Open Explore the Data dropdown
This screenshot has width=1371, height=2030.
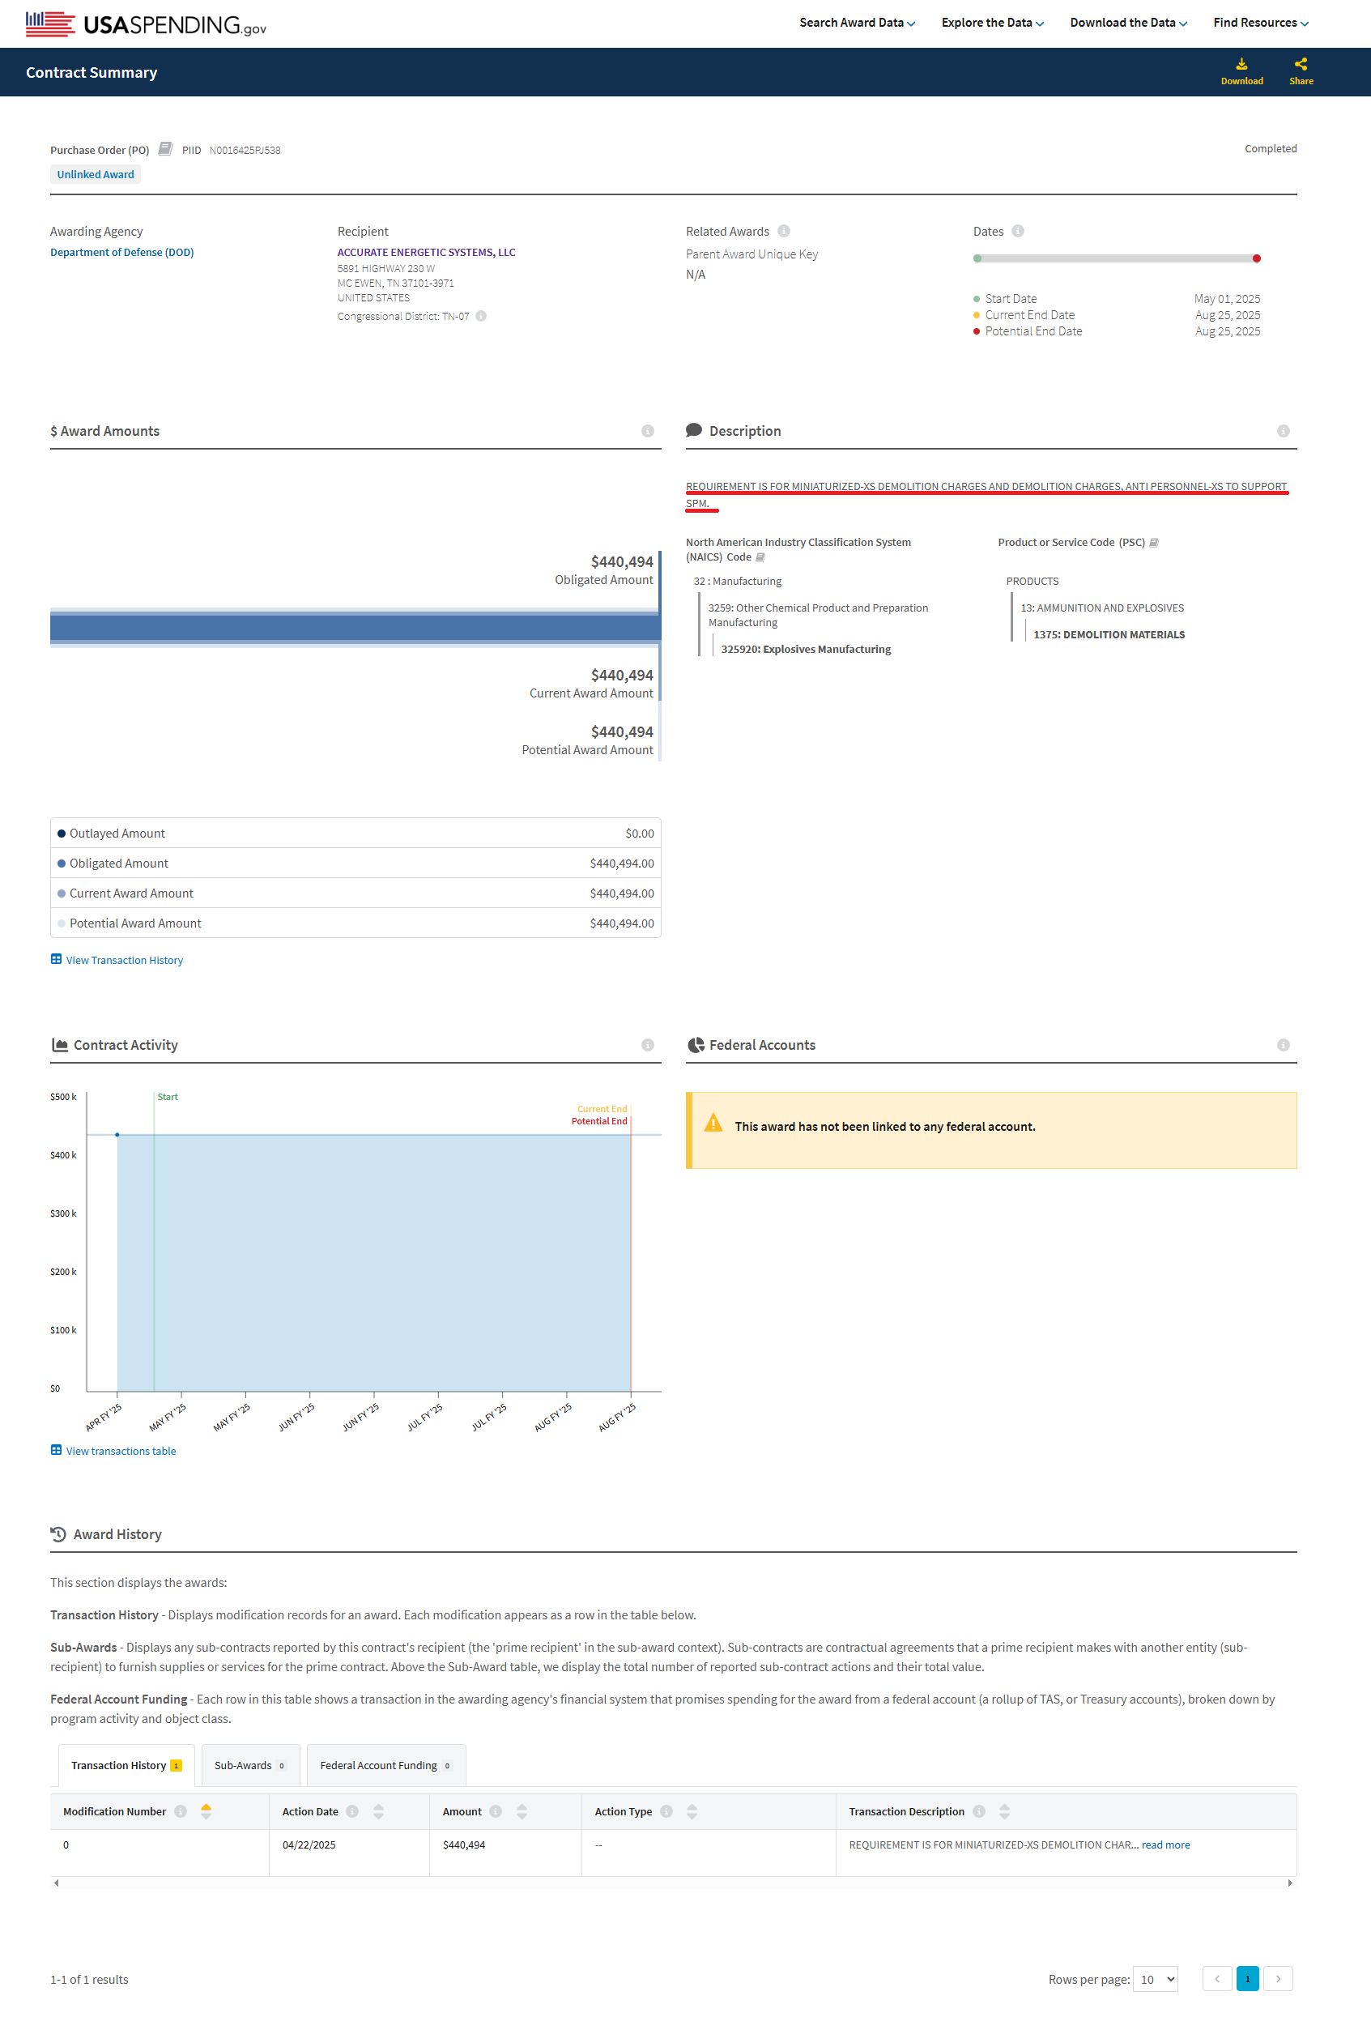pyautogui.click(x=992, y=23)
